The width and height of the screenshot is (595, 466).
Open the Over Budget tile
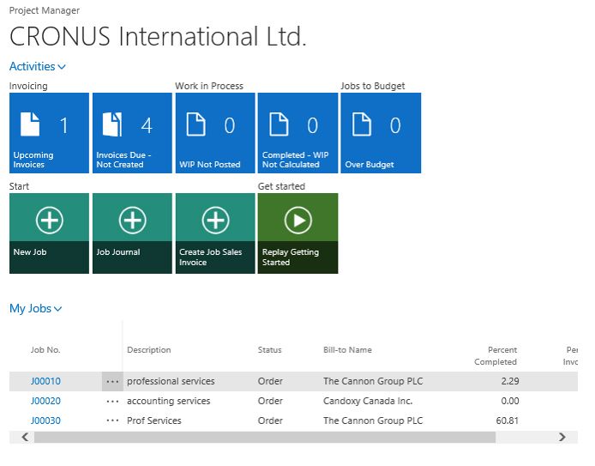[x=381, y=133]
